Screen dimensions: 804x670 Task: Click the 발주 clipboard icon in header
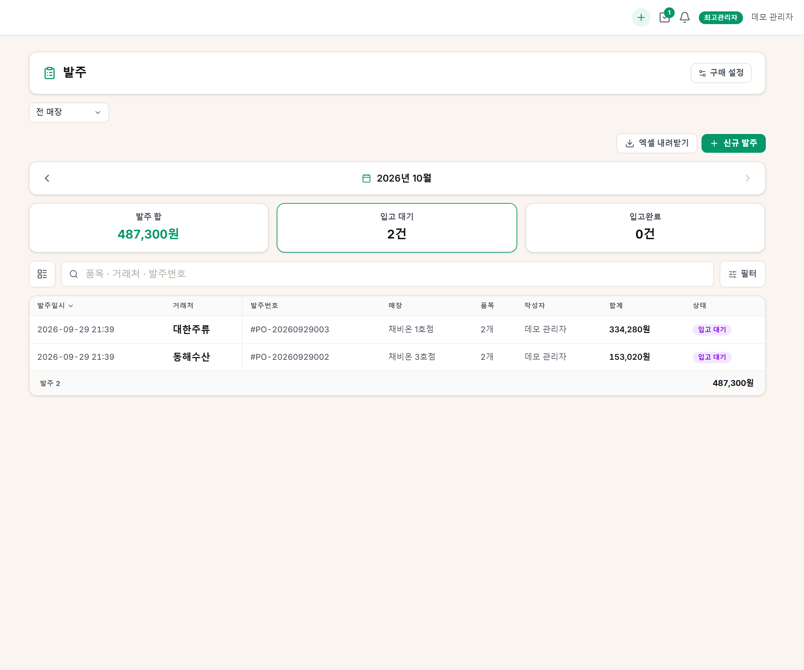[x=49, y=73]
